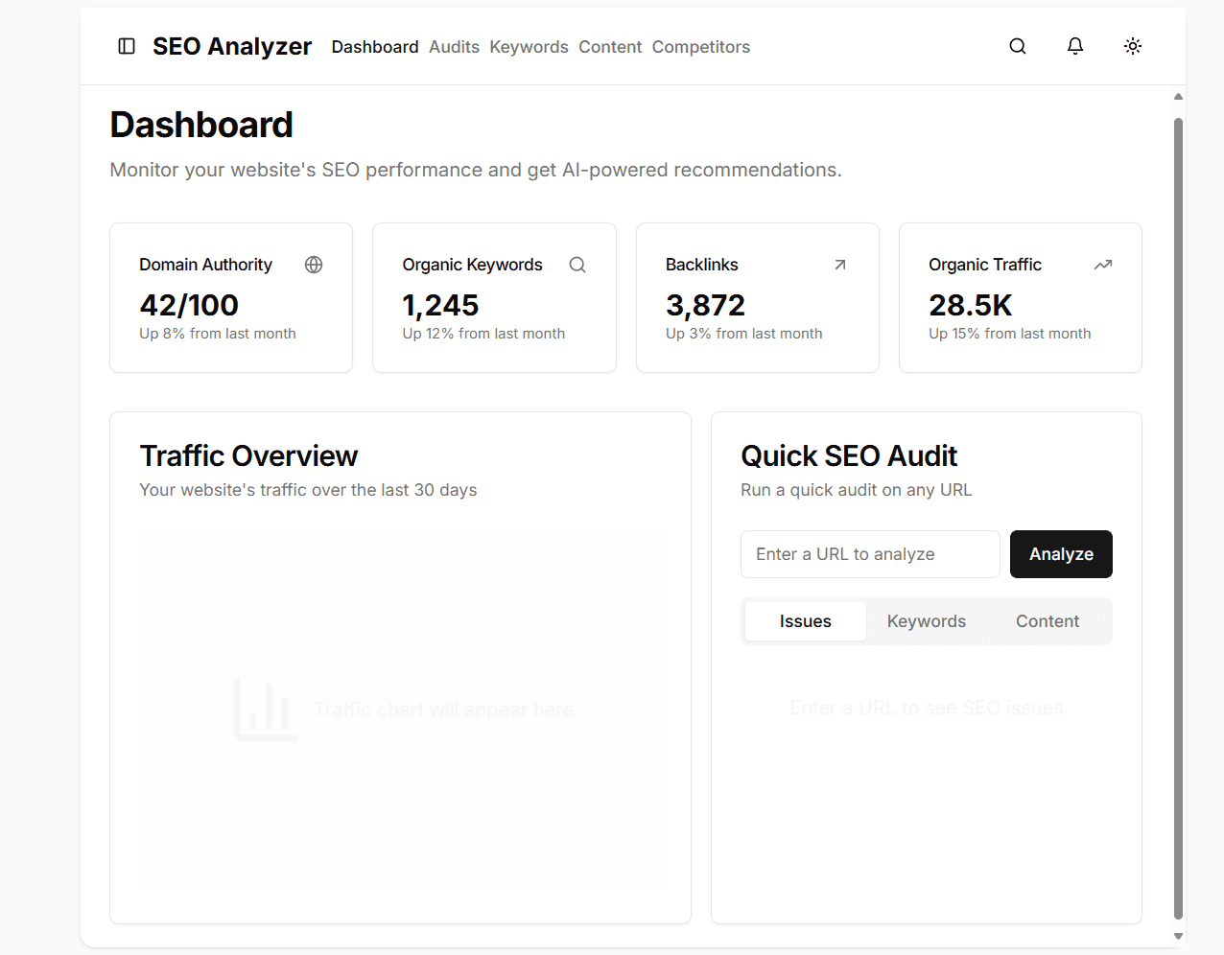Click the globe icon in Domain Authority
The width and height of the screenshot is (1224, 955).
coord(314,265)
